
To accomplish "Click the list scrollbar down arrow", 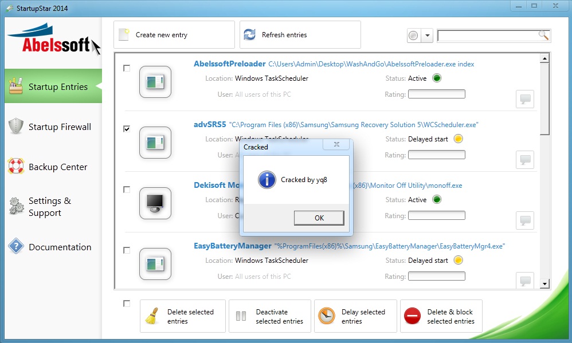I will click(544, 283).
